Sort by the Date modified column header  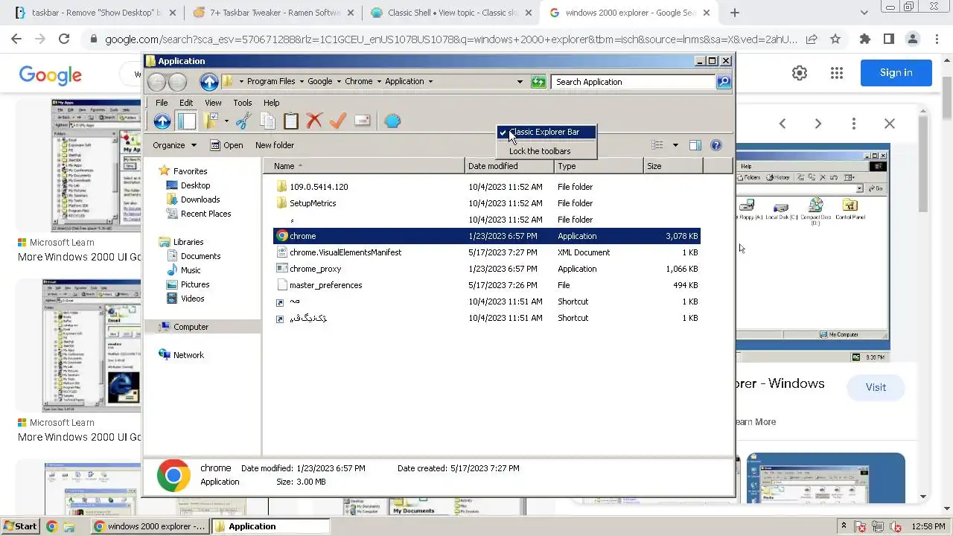[x=509, y=166]
